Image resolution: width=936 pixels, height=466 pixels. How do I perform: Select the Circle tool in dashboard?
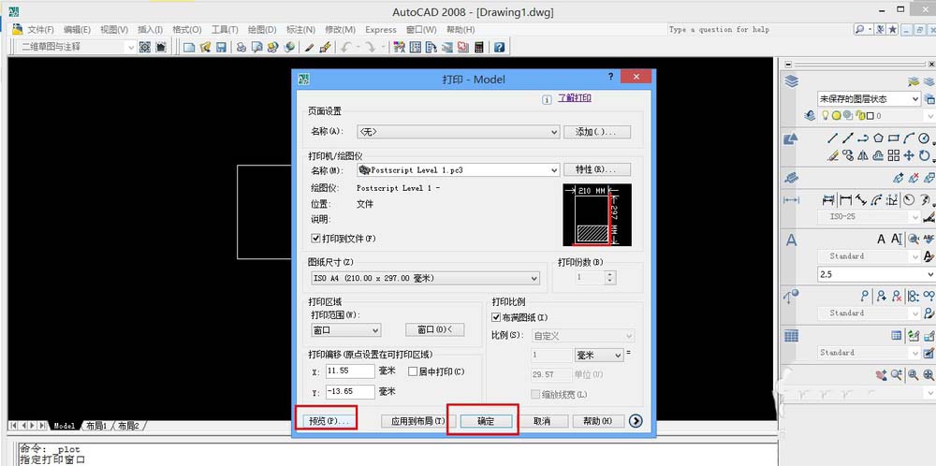(x=924, y=138)
